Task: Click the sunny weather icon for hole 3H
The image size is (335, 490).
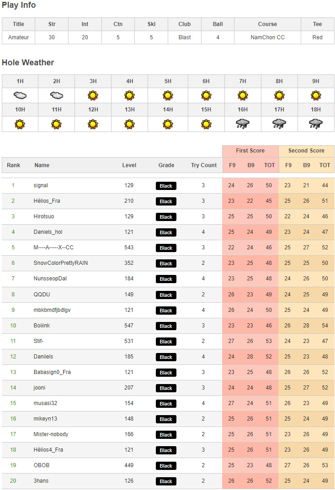Action: (93, 95)
